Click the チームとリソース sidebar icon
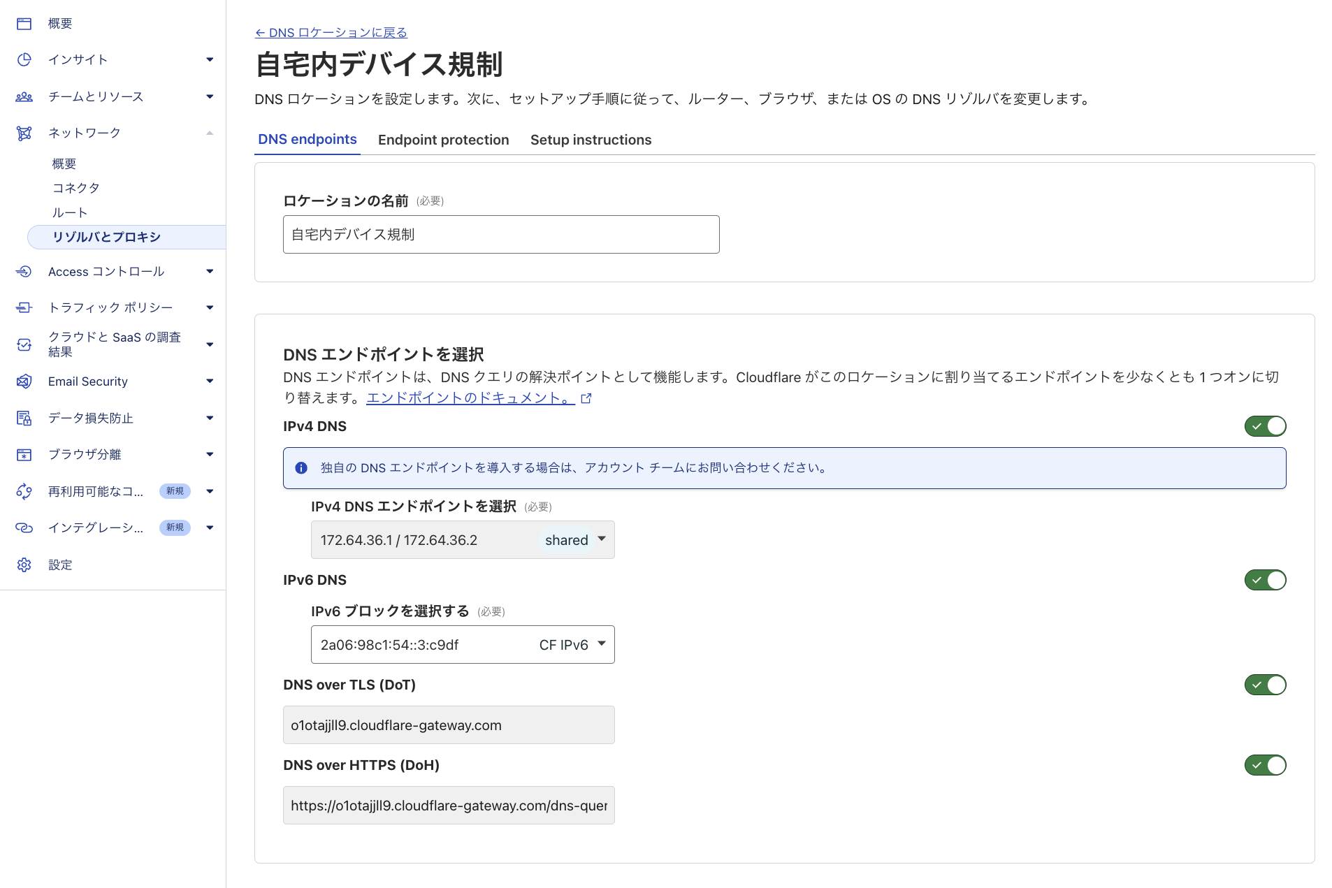 [x=24, y=96]
